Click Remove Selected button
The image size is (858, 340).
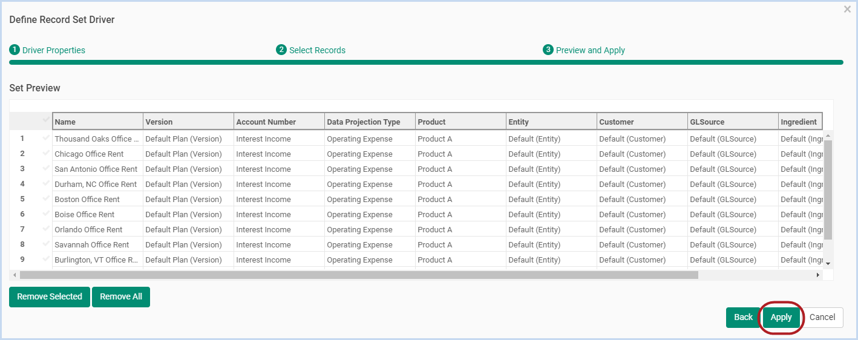coord(50,297)
